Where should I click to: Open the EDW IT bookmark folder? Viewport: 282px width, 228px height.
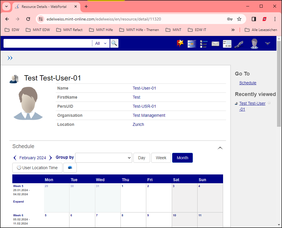197,30
